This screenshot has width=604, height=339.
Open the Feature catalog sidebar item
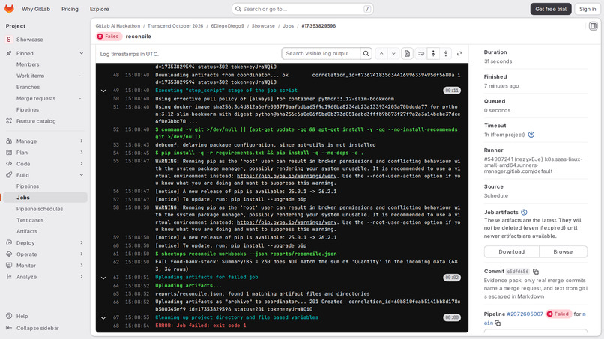tap(44, 121)
